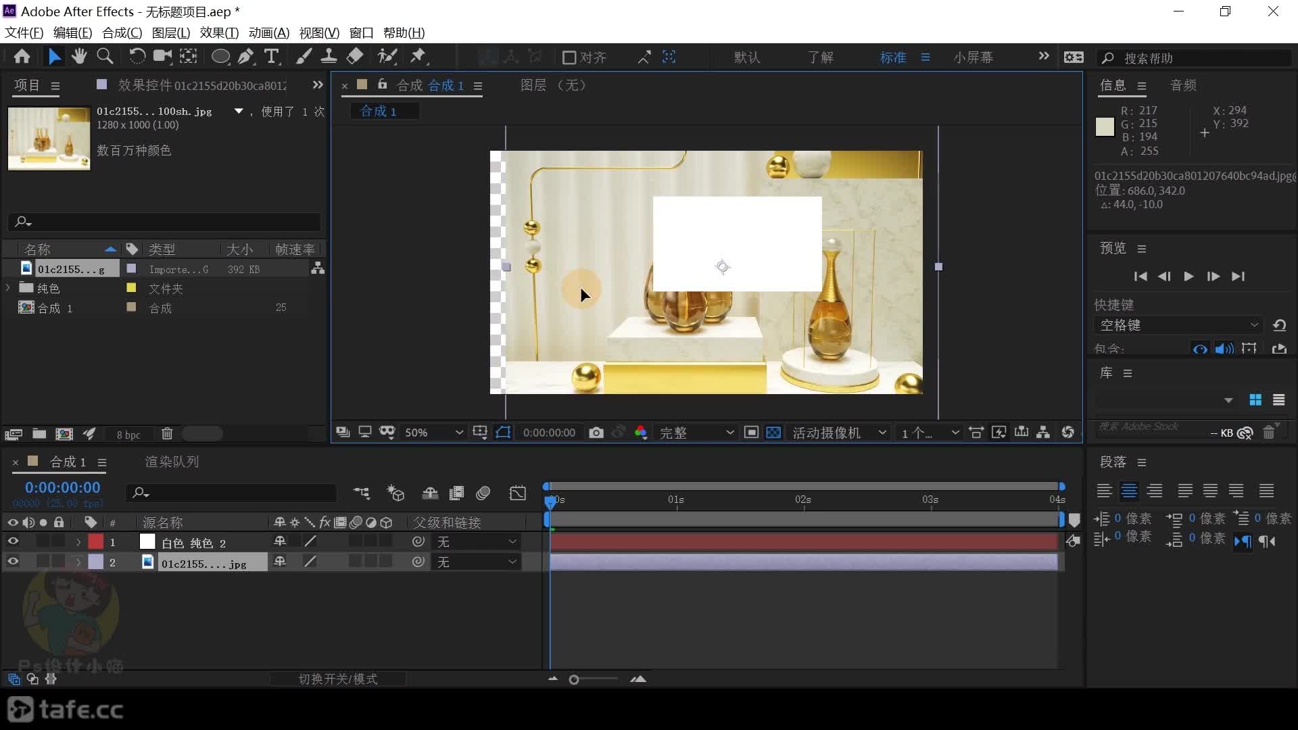This screenshot has height=730, width=1298.
Task: Toggle lock on composition viewer
Action: [x=382, y=84]
